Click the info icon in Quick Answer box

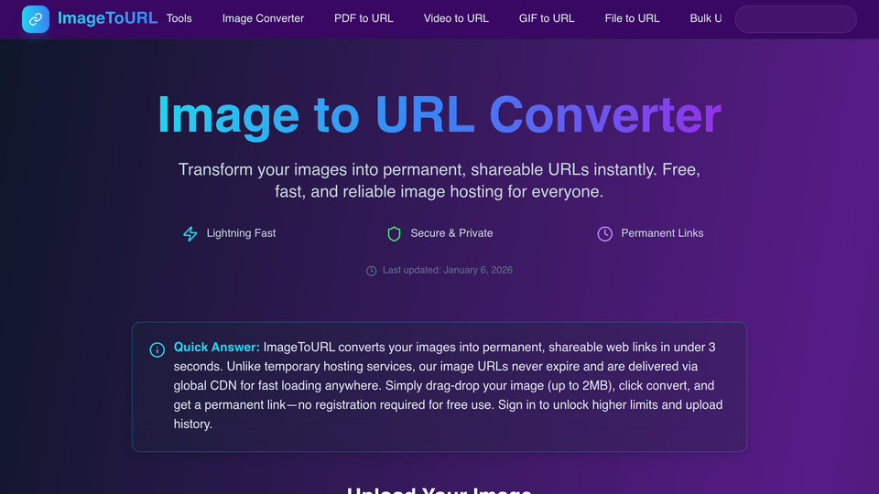[x=157, y=349]
